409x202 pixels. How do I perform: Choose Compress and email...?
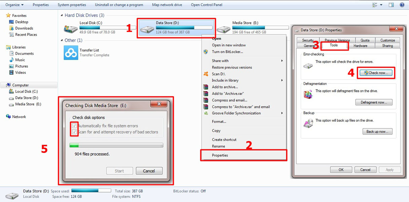(229, 100)
